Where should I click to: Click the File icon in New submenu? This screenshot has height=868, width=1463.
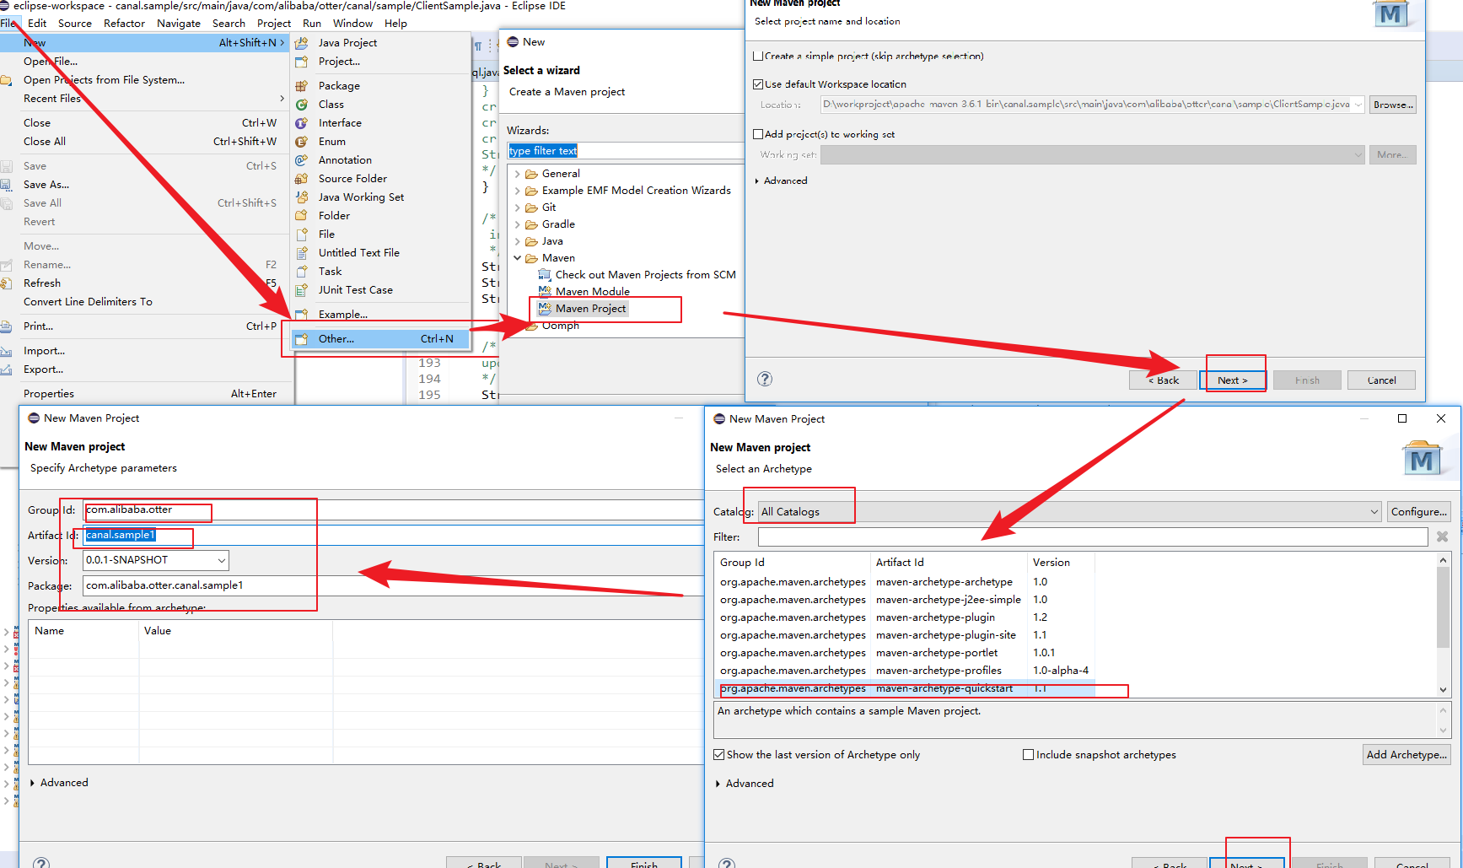pyautogui.click(x=302, y=234)
